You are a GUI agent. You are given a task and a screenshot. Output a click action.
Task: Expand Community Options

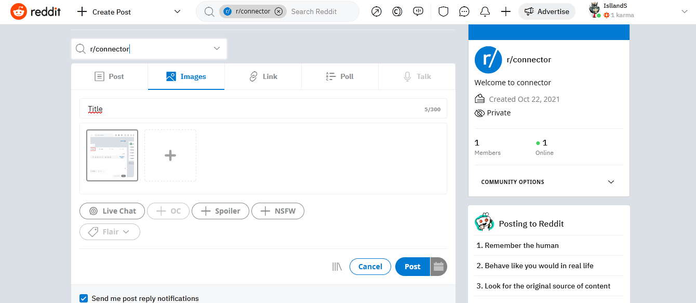(x=548, y=182)
